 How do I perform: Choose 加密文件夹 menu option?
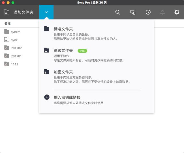(x=63, y=72)
